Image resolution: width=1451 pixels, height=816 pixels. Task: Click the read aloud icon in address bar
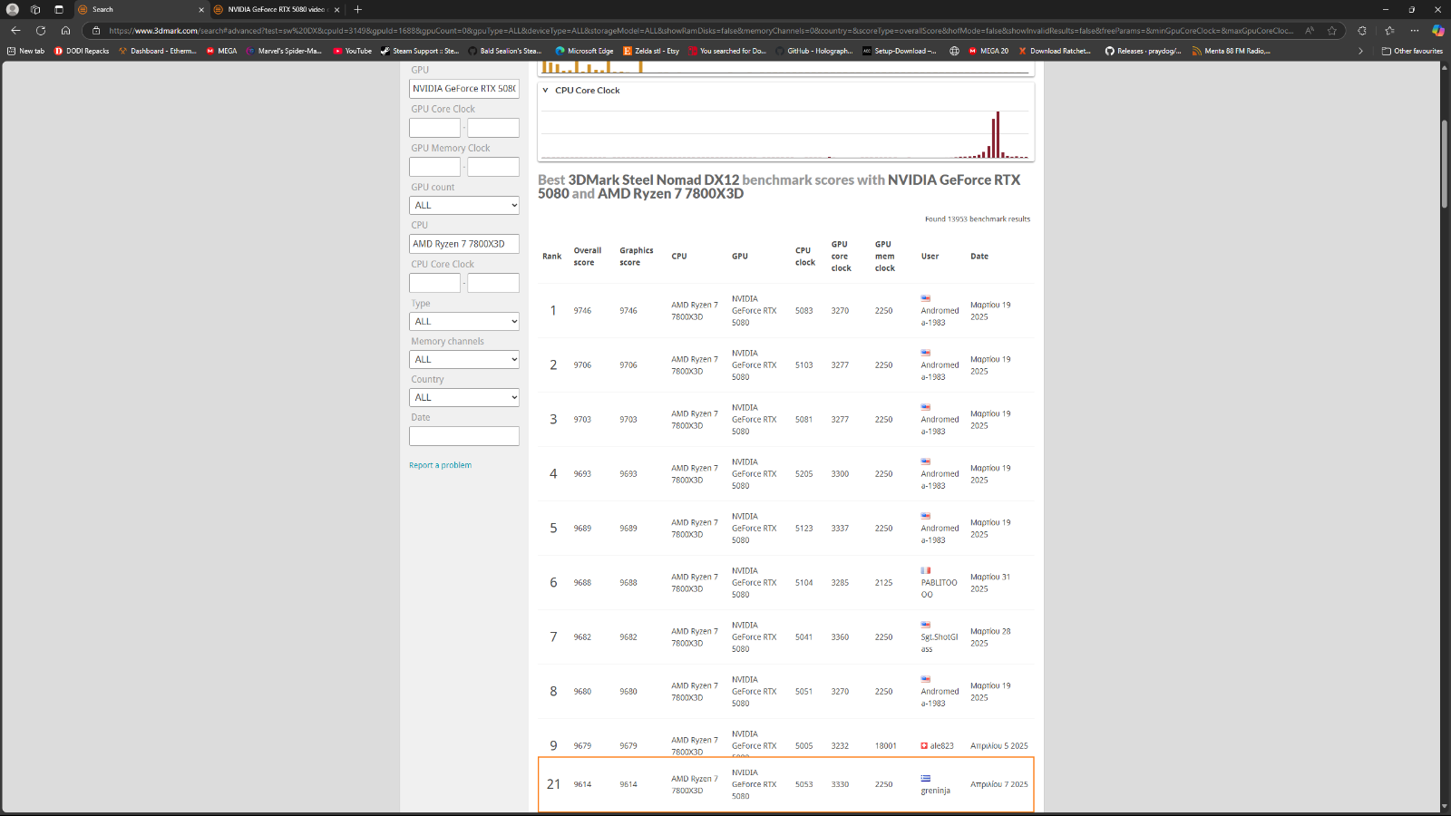coord(1310,30)
